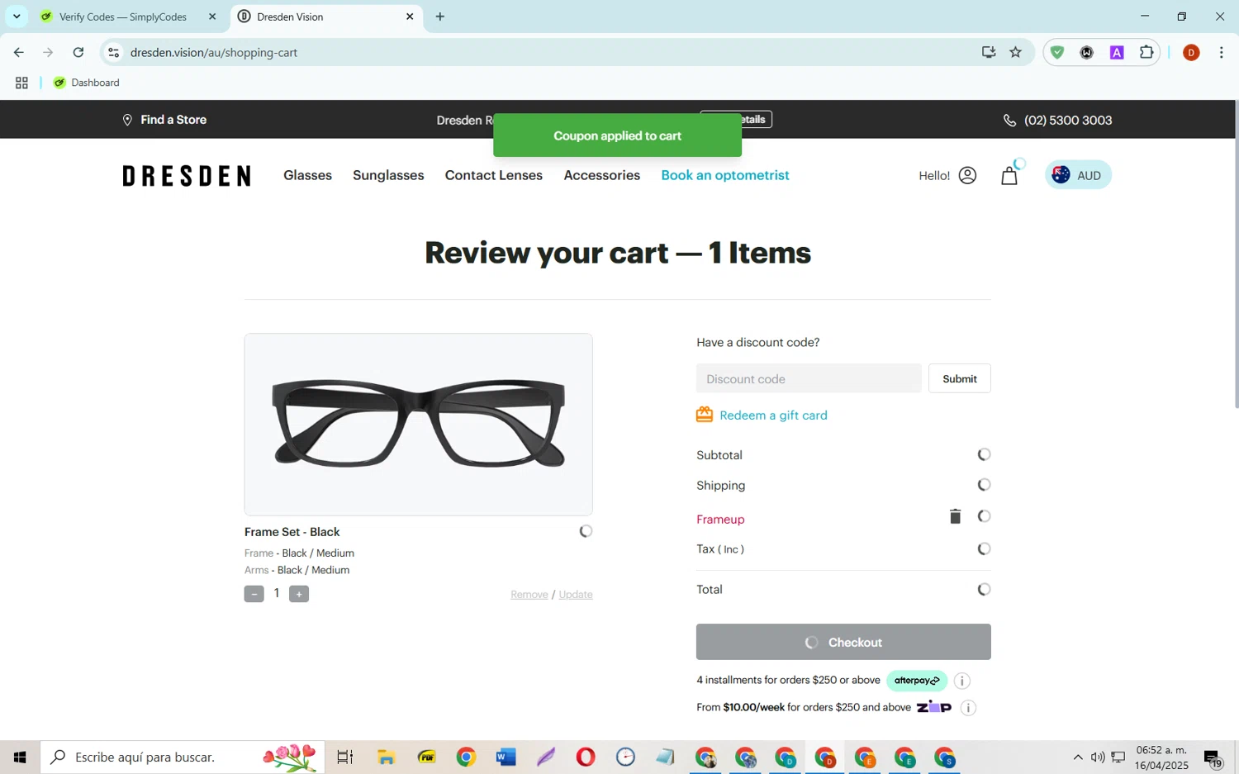Screen dimensions: 1239x774
Task: Click the Frameup coupon label
Action: pyautogui.click(x=720, y=520)
